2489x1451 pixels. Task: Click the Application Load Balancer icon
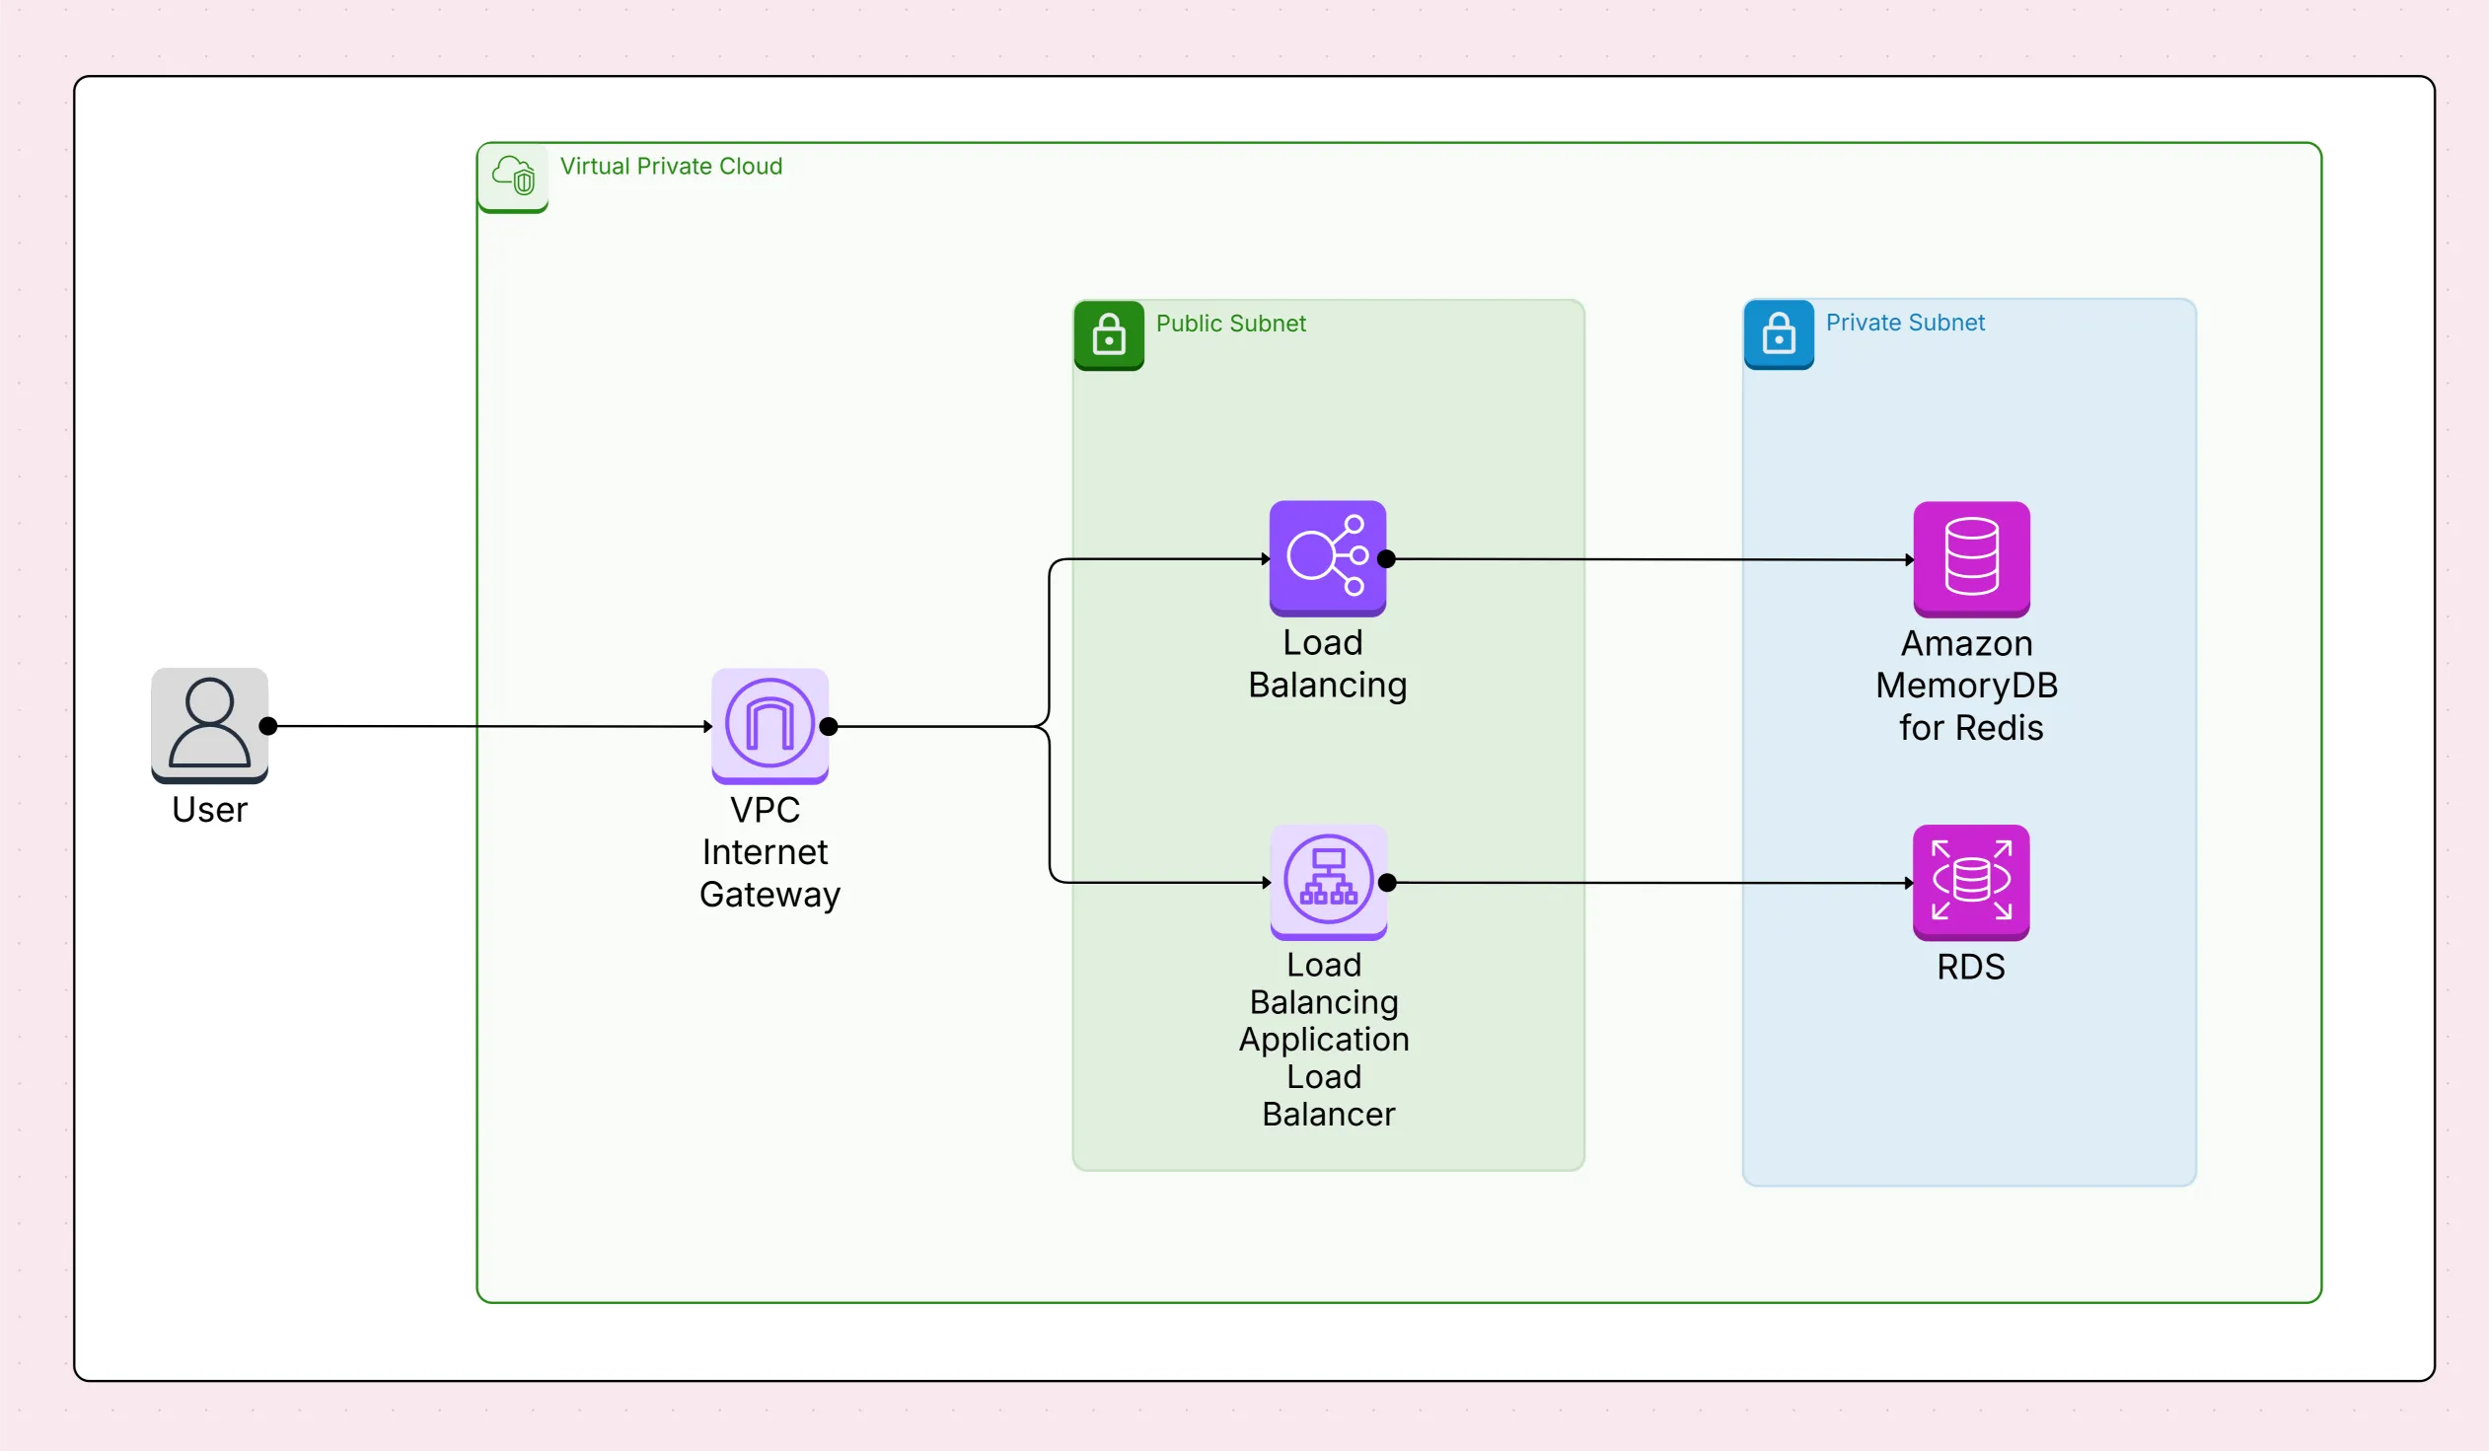click(1328, 880)
